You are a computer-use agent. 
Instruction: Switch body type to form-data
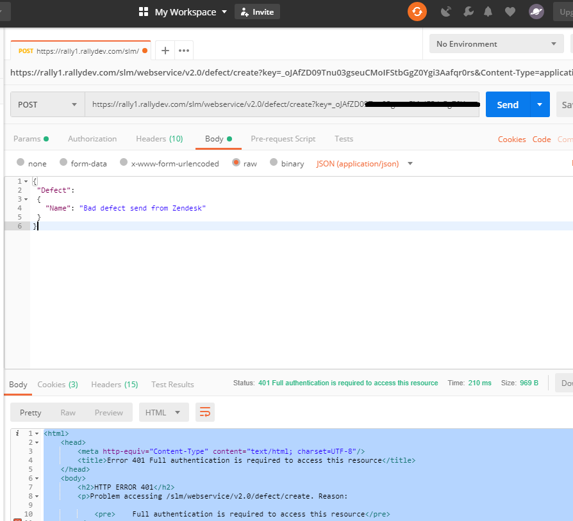83,163
